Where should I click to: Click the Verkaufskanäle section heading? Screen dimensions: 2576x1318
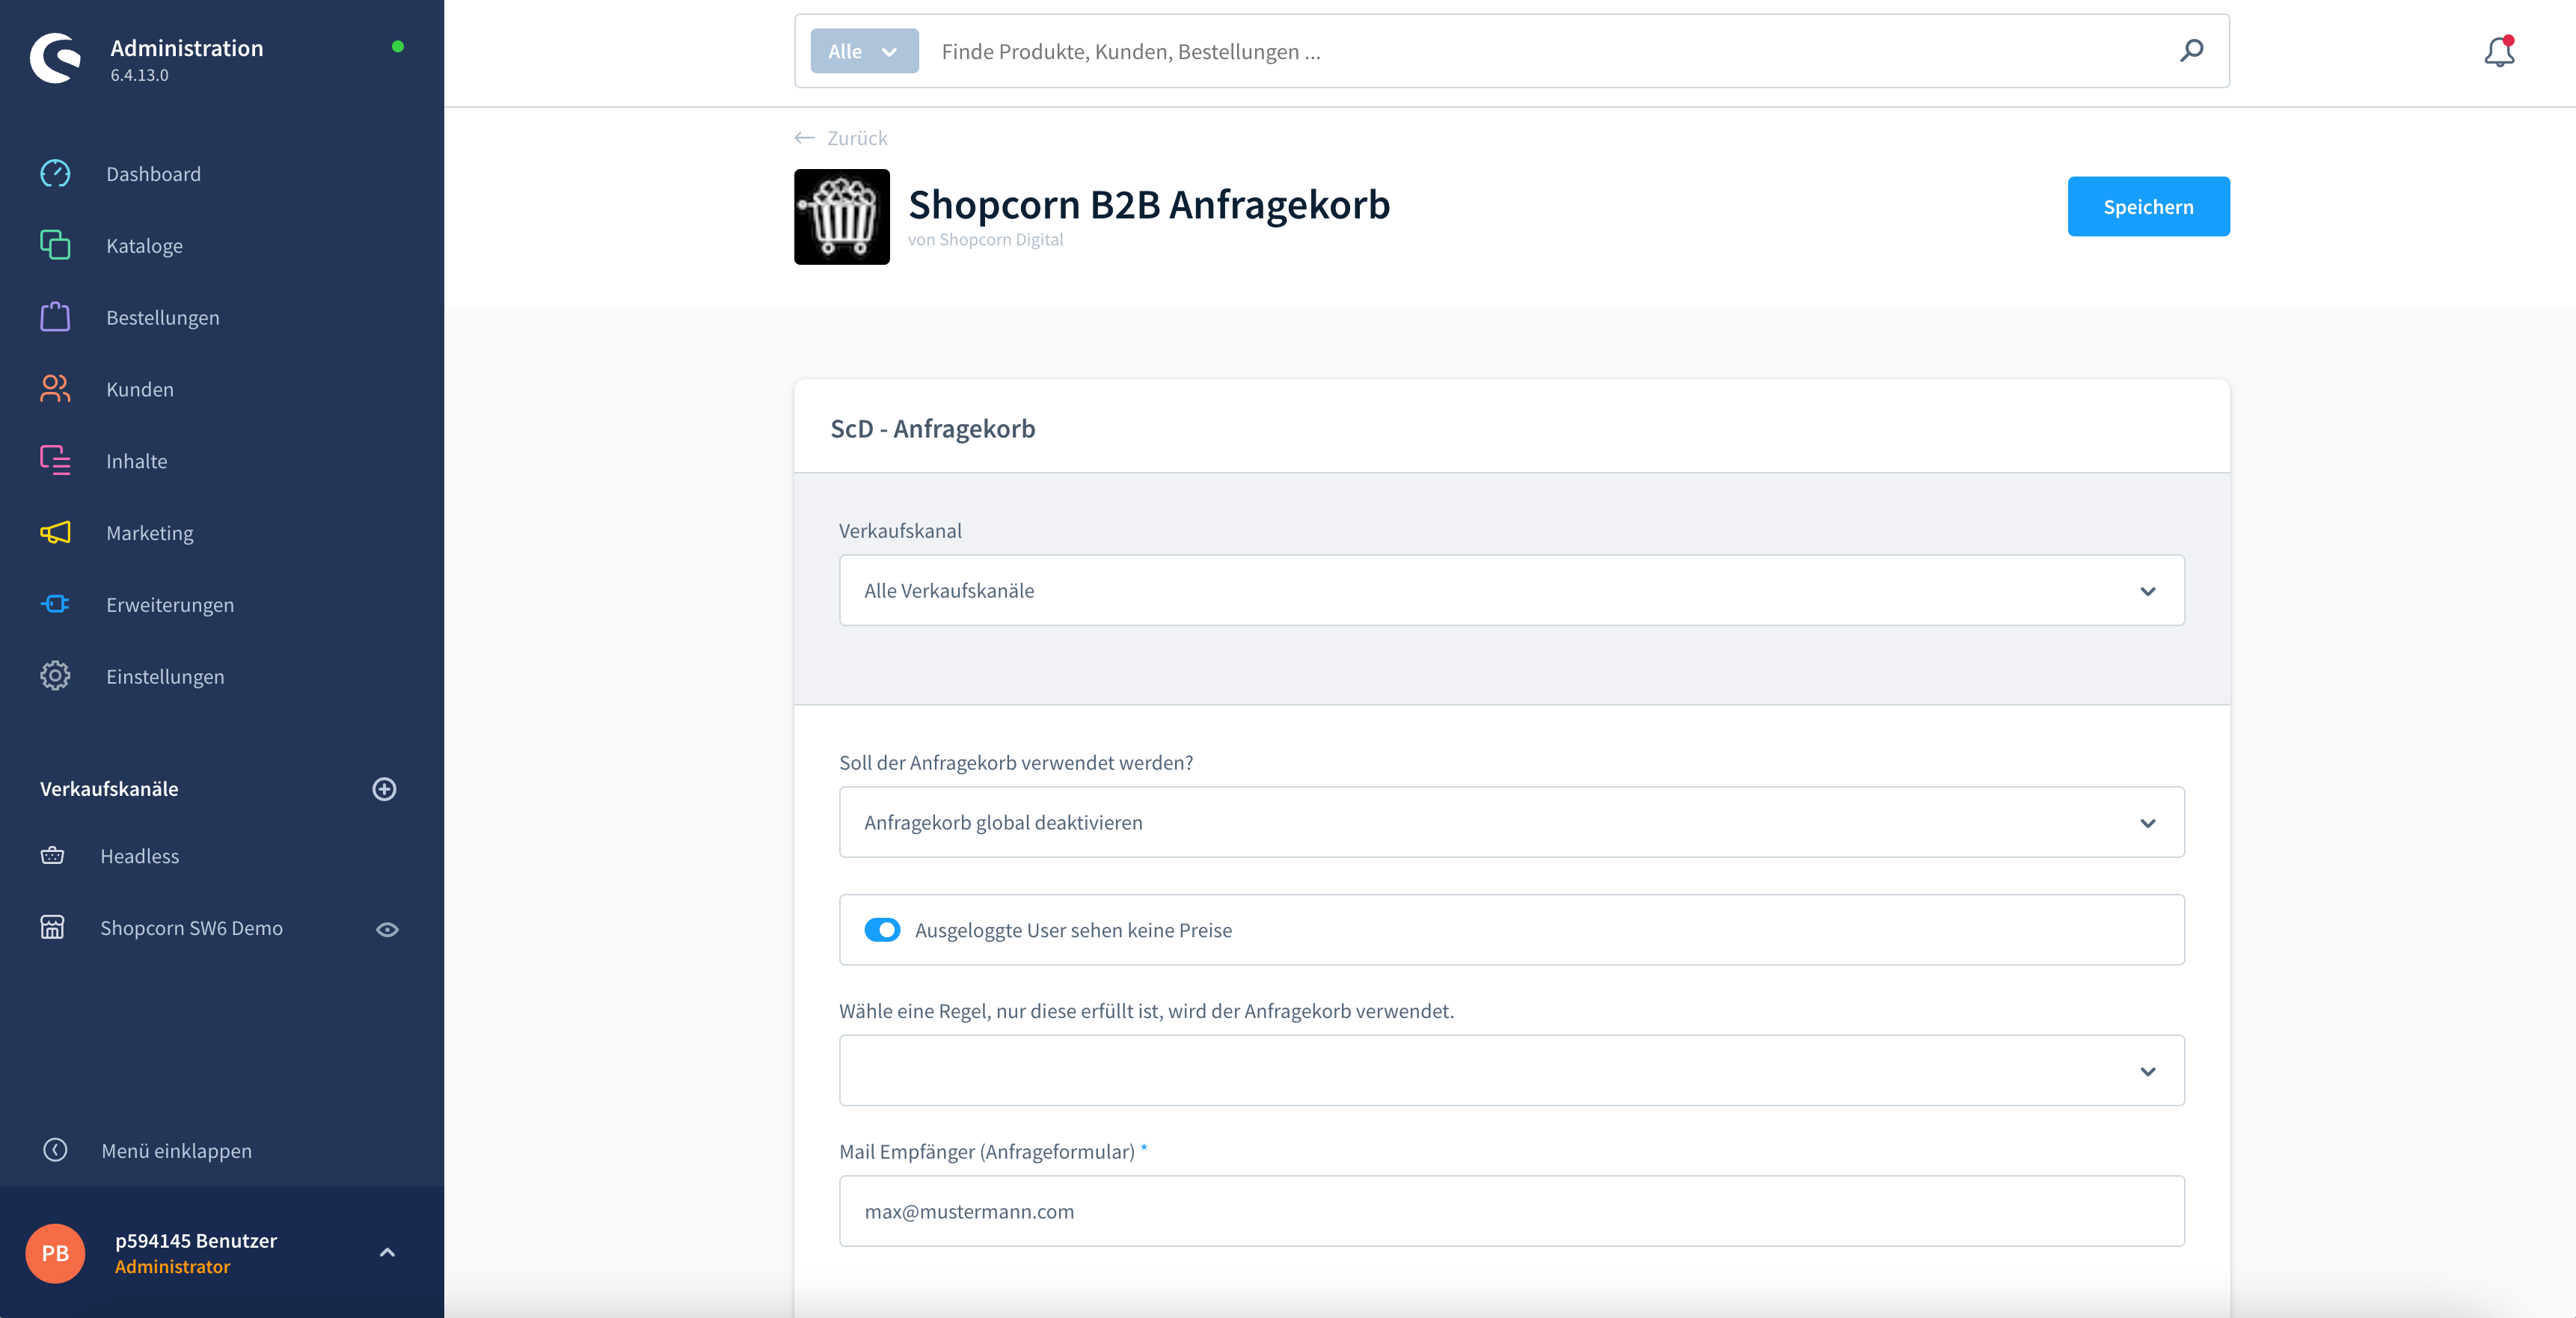pos(109,789)
